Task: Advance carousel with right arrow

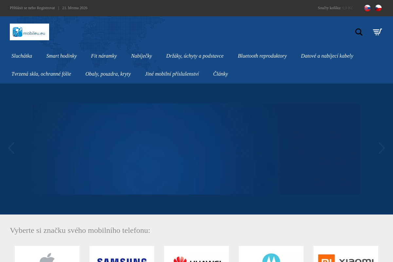Action: point(382,148)
